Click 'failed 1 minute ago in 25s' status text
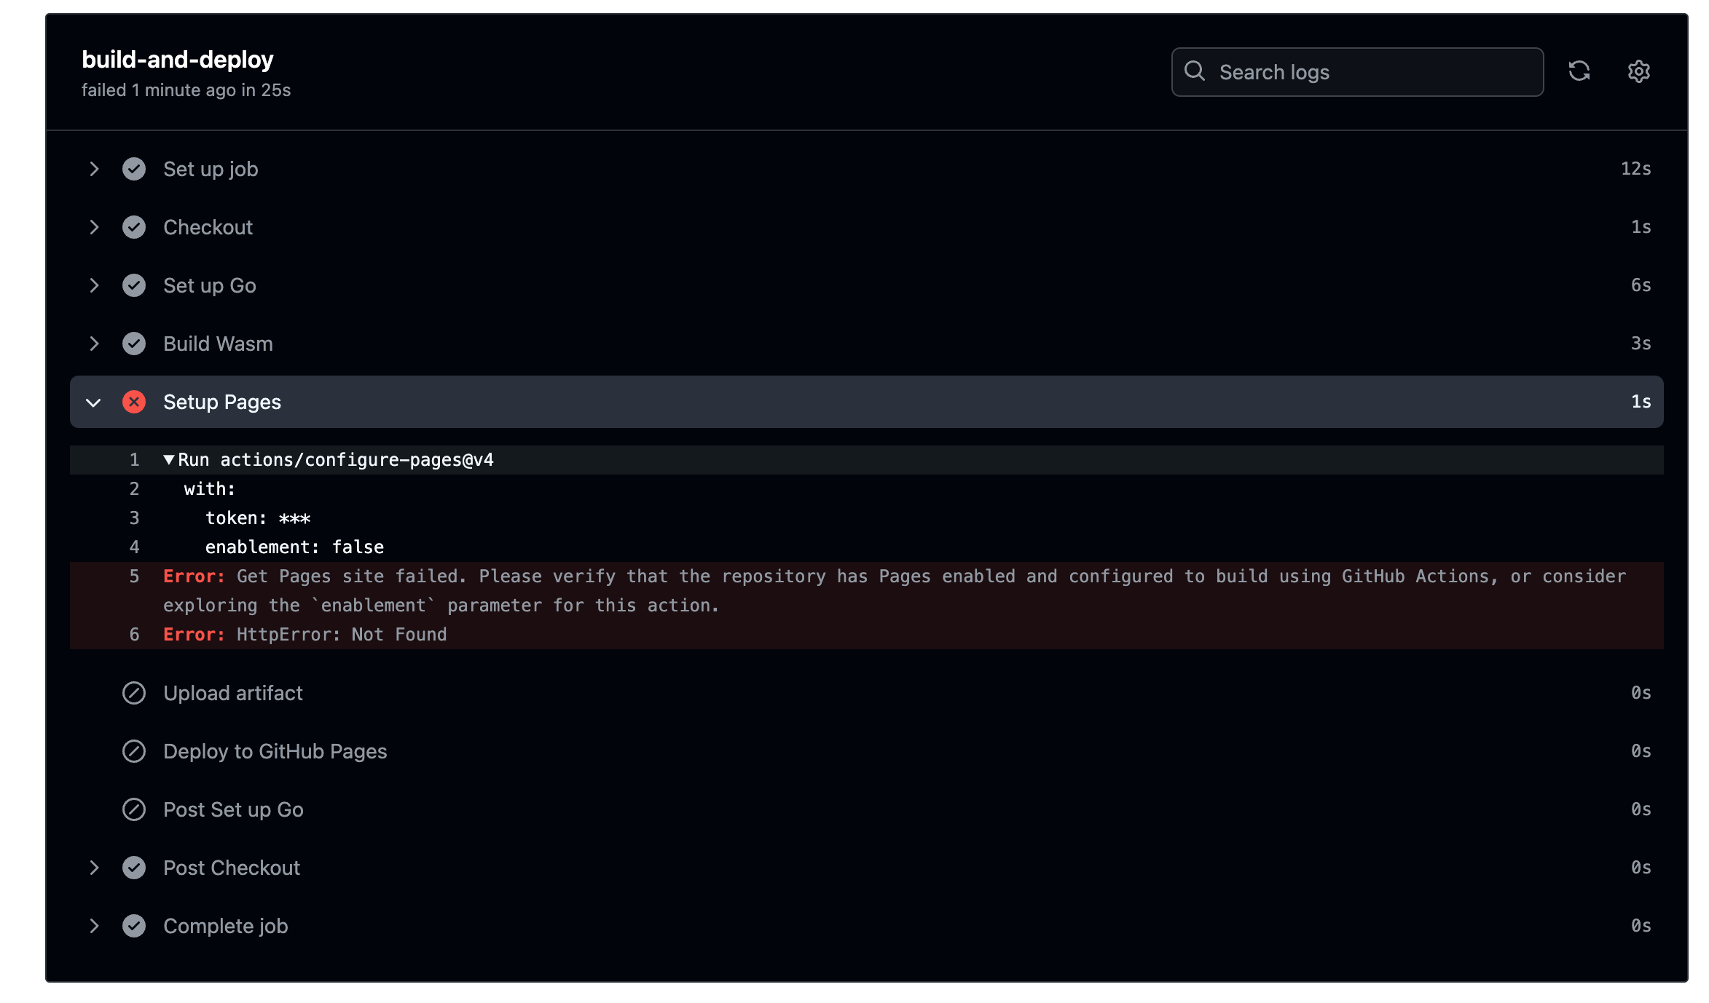Viewport: 1709px width, 1003px height. 186,90
